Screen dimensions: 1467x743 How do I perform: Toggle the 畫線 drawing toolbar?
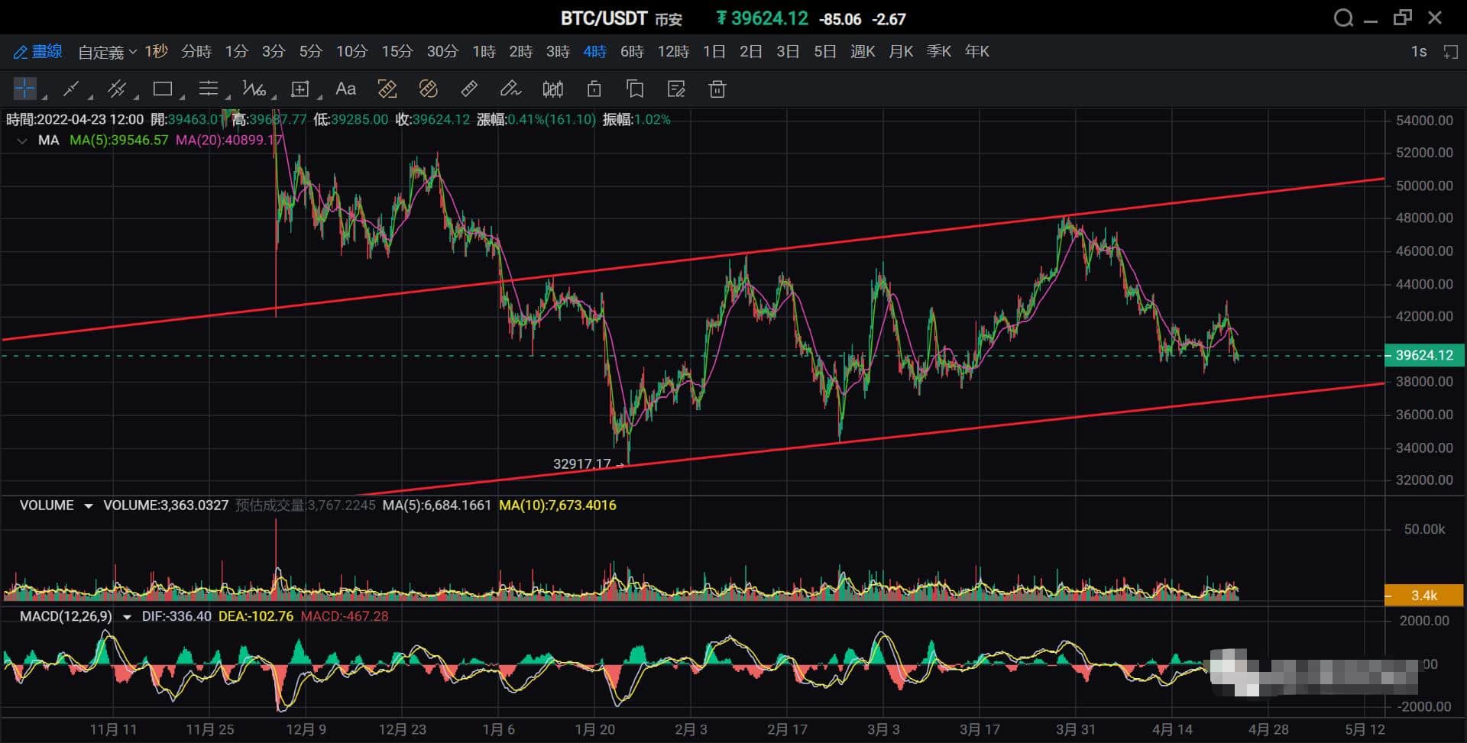37,51
